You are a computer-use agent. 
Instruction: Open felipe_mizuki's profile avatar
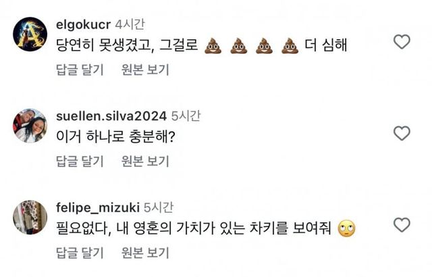30,217
